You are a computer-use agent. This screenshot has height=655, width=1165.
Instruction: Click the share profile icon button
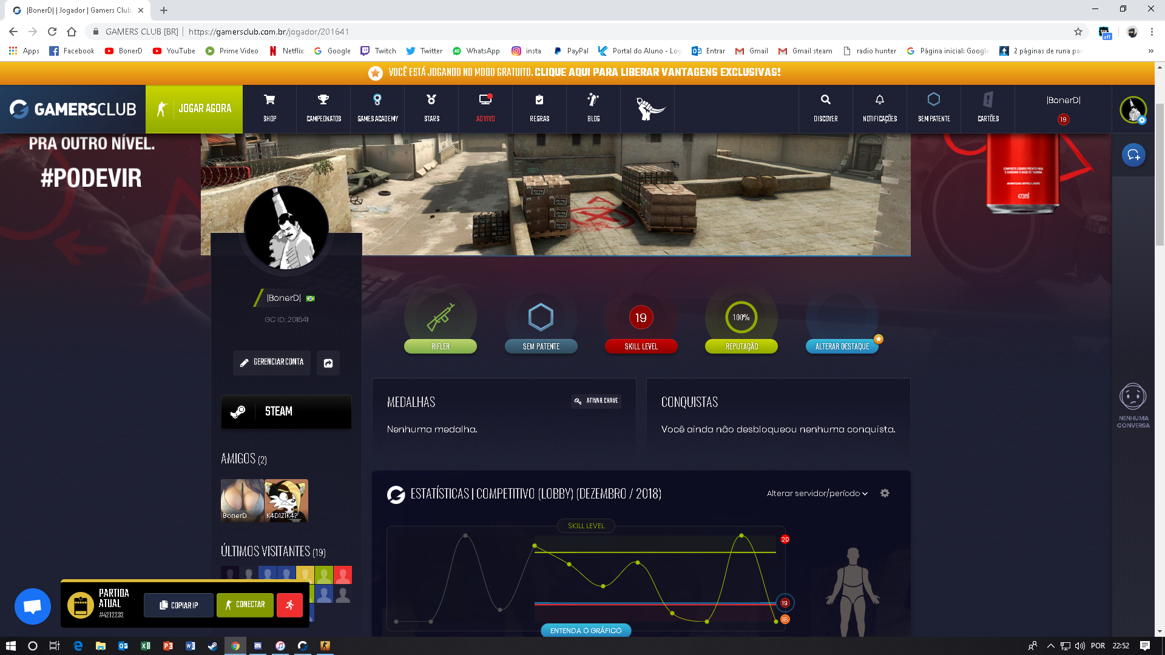(x=328, y=363)
